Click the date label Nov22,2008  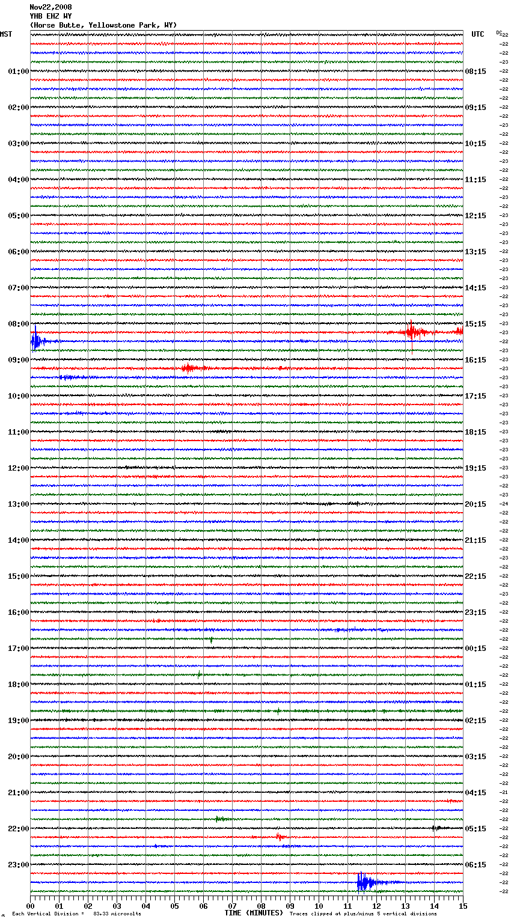(x=50, y=7)
